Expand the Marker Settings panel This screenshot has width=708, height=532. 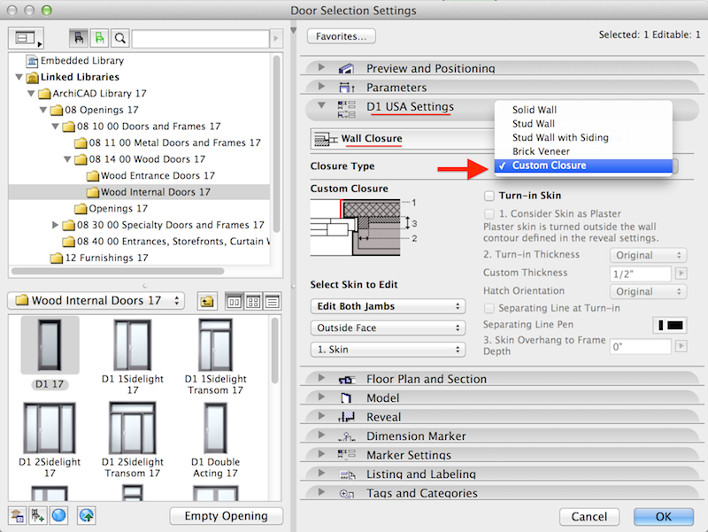(x=321, y=454)
